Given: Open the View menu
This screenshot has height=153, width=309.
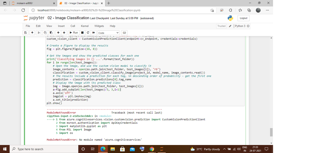Looking at the screenshot, I should click(x=49, y=26).
